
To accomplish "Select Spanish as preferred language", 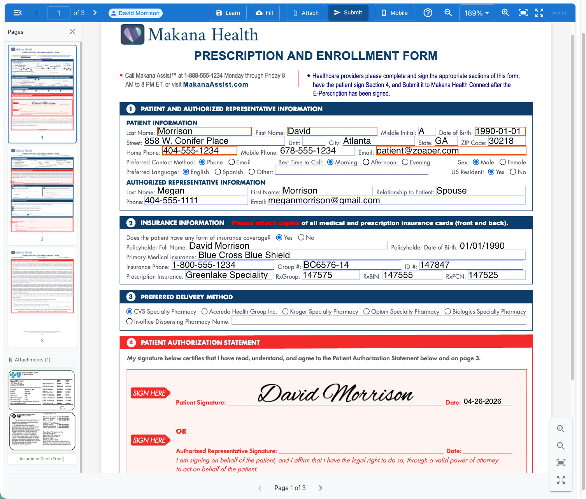I will point(218,172).
